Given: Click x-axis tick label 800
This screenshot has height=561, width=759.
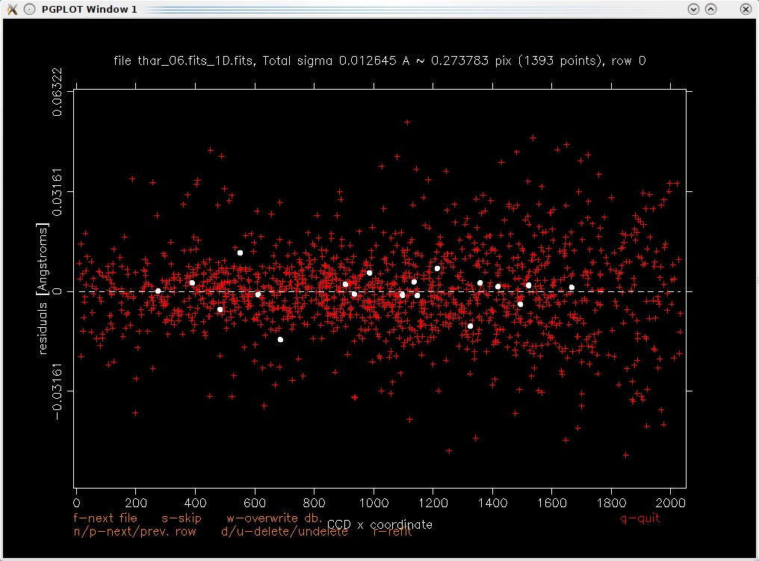Looking at the screenshot, I should (315, 503).
